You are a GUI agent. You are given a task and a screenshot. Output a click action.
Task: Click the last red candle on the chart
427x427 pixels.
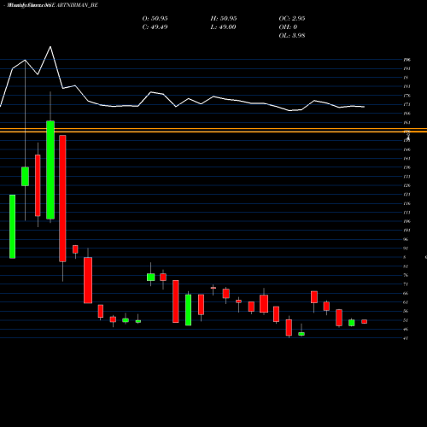tap(365, 322)
